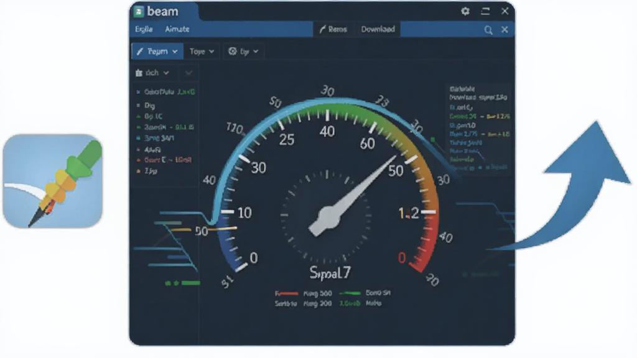637x358 pixels.
Task: Select the red-text row in the sidebar list
Action: (164, 160)
